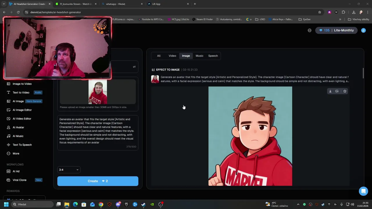The image size is (372, 209).
Task: Open Všechny záložky folder
Action: click(359, 19)
